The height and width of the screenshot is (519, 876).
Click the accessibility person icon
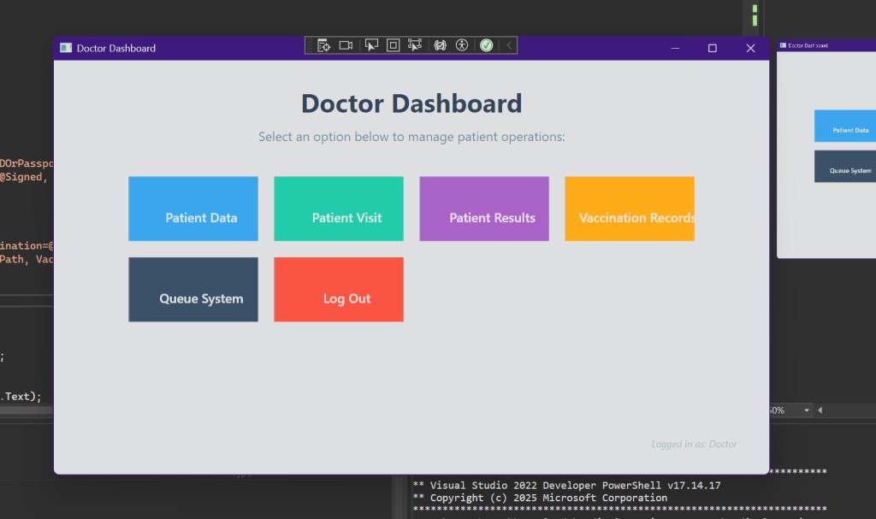coord(462,45)
